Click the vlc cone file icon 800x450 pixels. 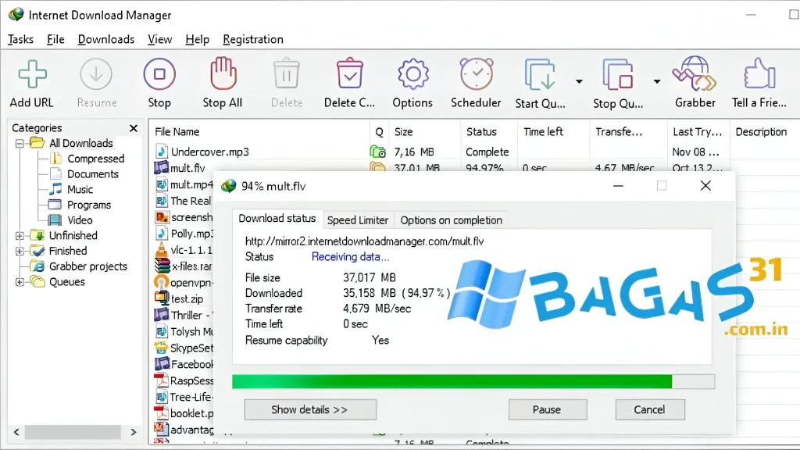161,249
